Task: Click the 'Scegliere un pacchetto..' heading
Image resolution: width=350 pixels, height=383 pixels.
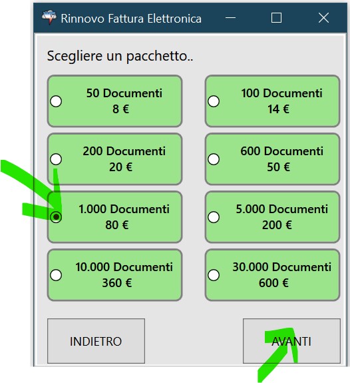Action: pos(120,56)
